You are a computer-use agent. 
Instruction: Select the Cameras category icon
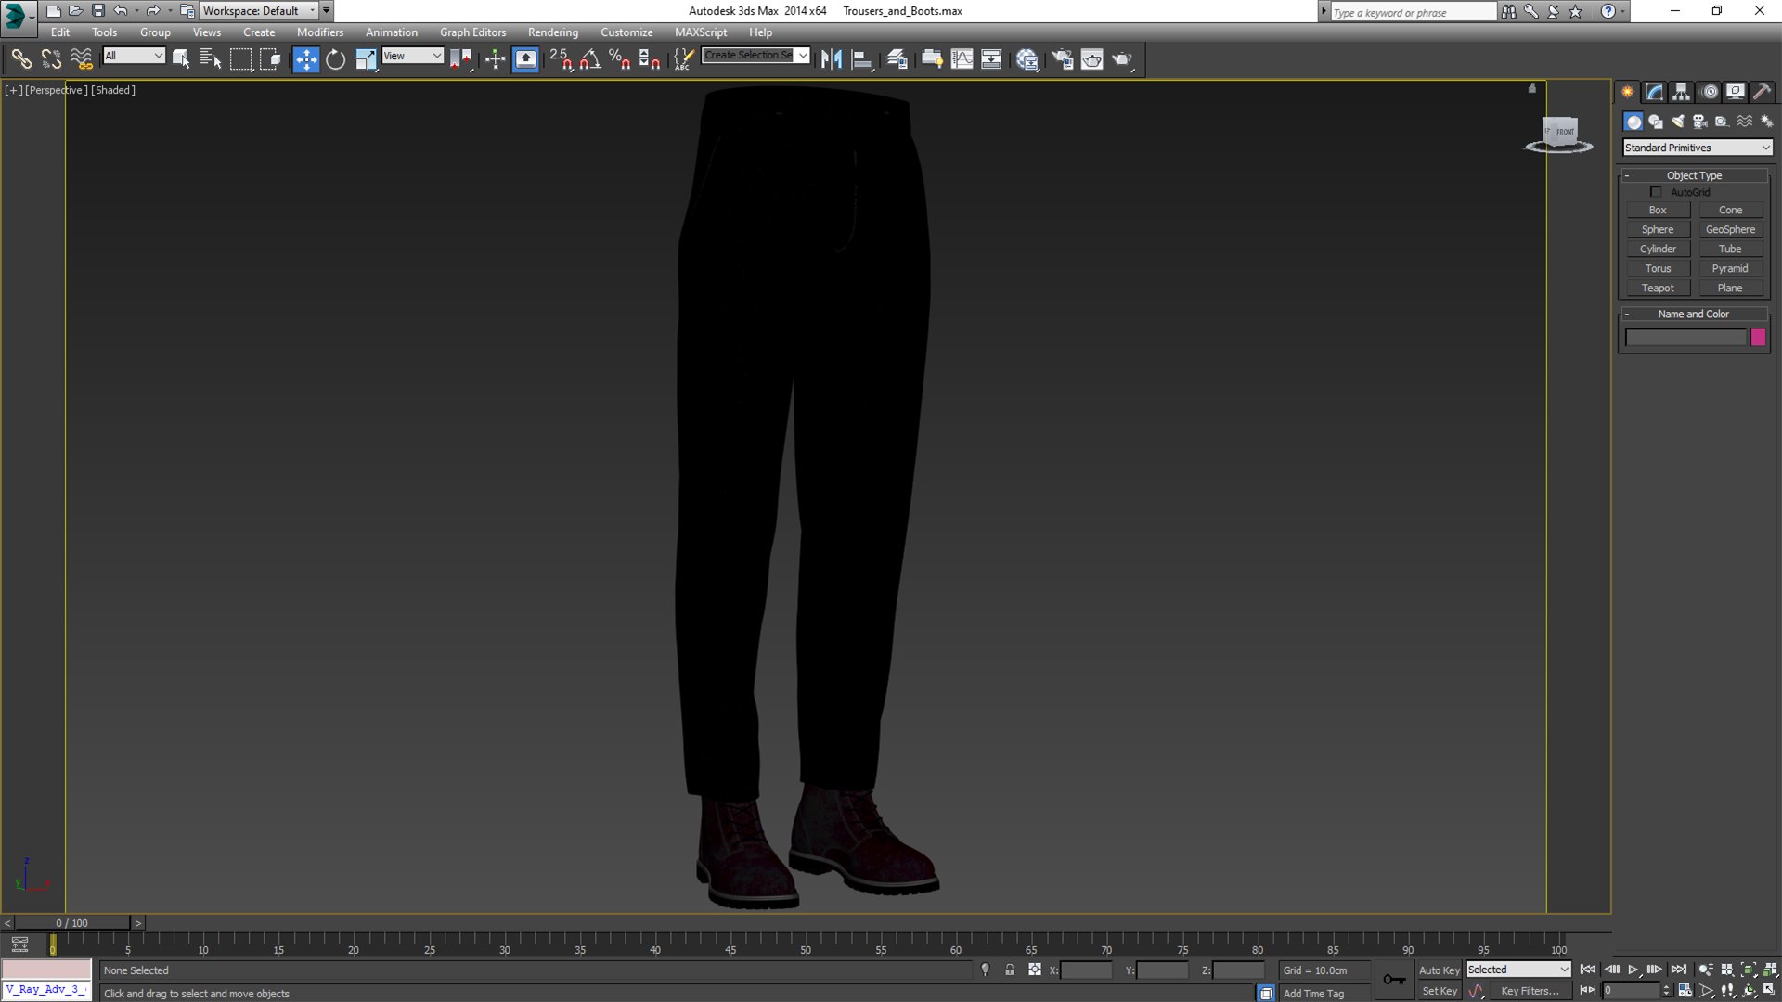pos(1700,122)
